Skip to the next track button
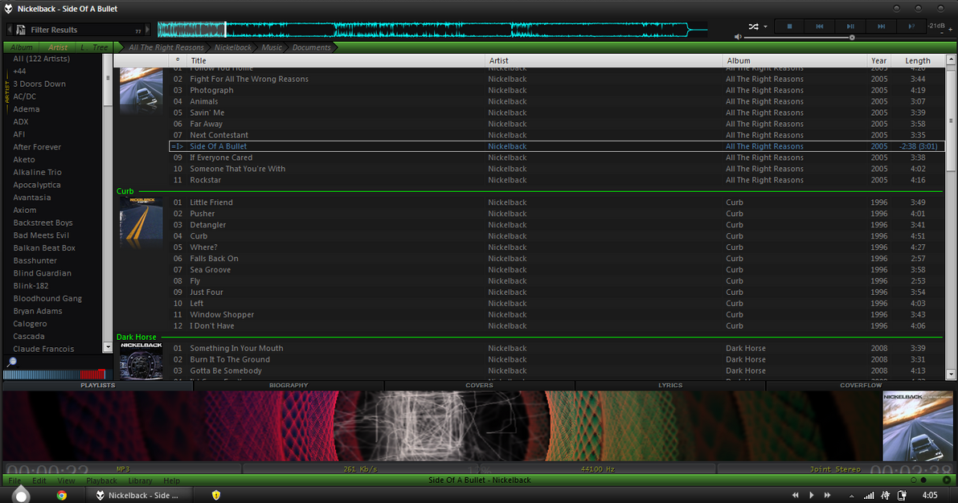 pos(881,27)
